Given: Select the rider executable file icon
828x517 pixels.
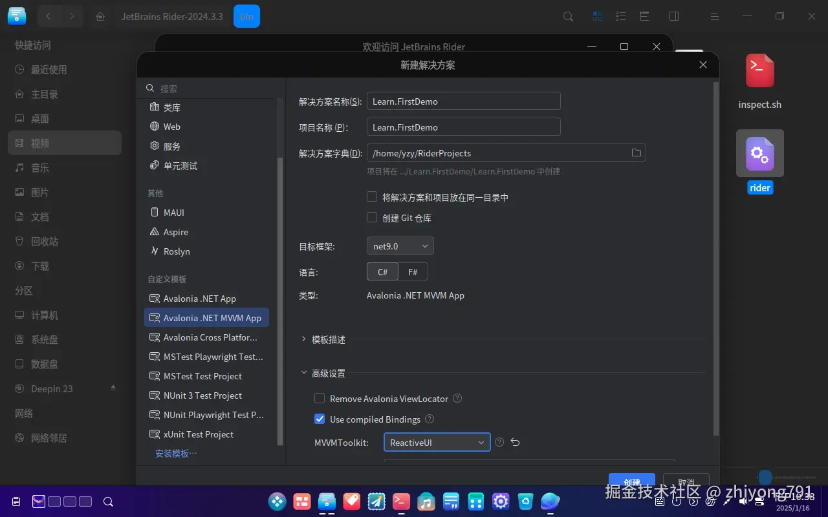Looking at the screenshot, I should [760, 154].
